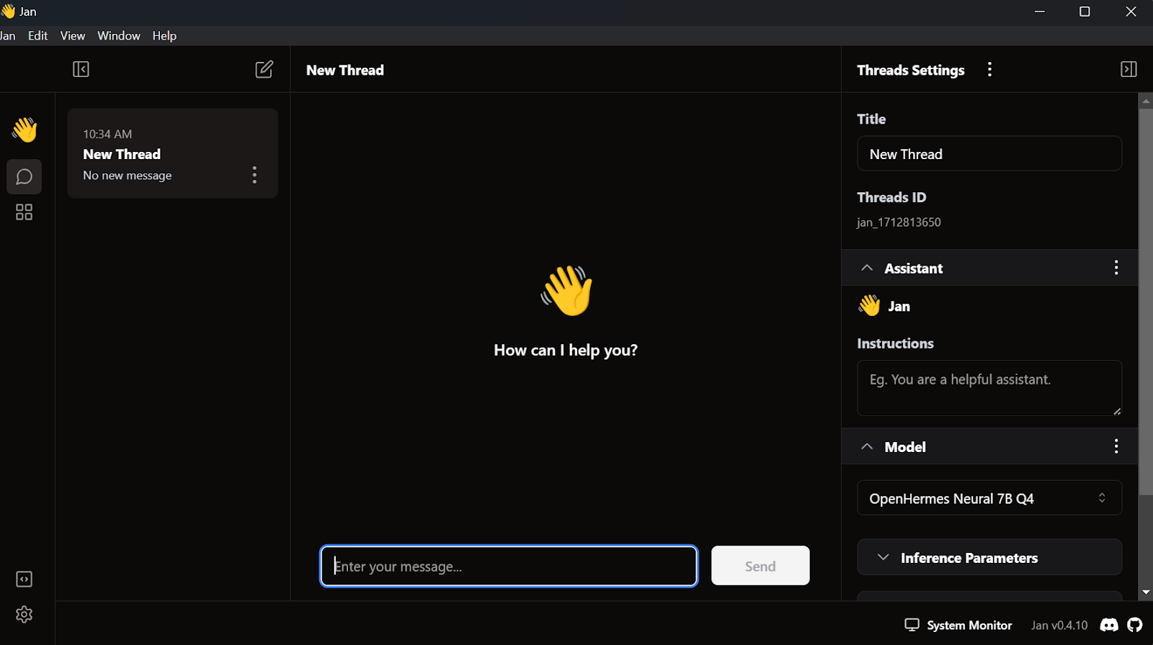Open the Discord link icon
Viewport: 1153px width, 645px height.
click(x=1109, y=625)
